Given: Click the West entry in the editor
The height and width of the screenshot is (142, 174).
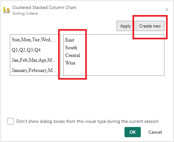Looking at the screenshot, I should pyautogui.click(x=70, y=63).
